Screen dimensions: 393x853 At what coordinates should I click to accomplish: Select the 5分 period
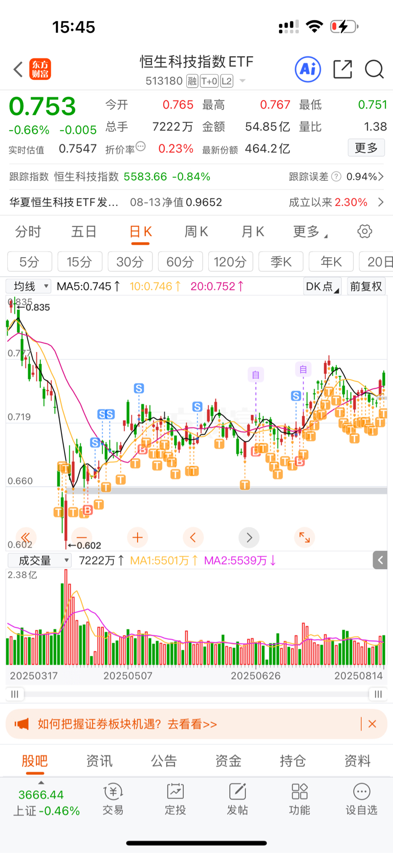tap(30, 262)
